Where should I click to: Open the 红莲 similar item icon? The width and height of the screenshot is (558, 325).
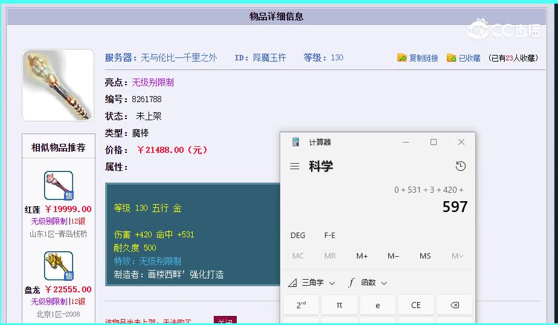click(x=59, y=185)
